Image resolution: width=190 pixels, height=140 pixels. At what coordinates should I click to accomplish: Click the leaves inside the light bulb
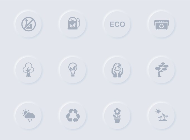click(x=73, y=68)
